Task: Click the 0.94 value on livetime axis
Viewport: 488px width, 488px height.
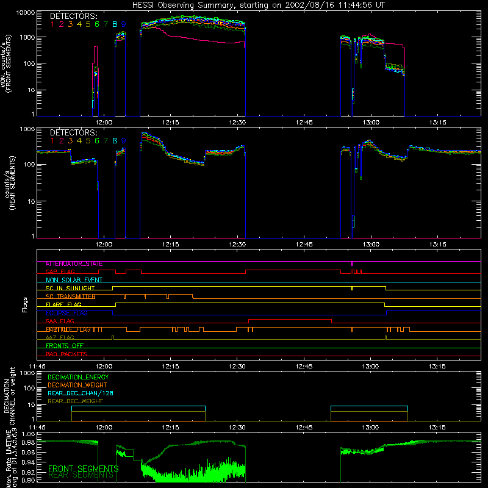Action: tap(29, 462)
